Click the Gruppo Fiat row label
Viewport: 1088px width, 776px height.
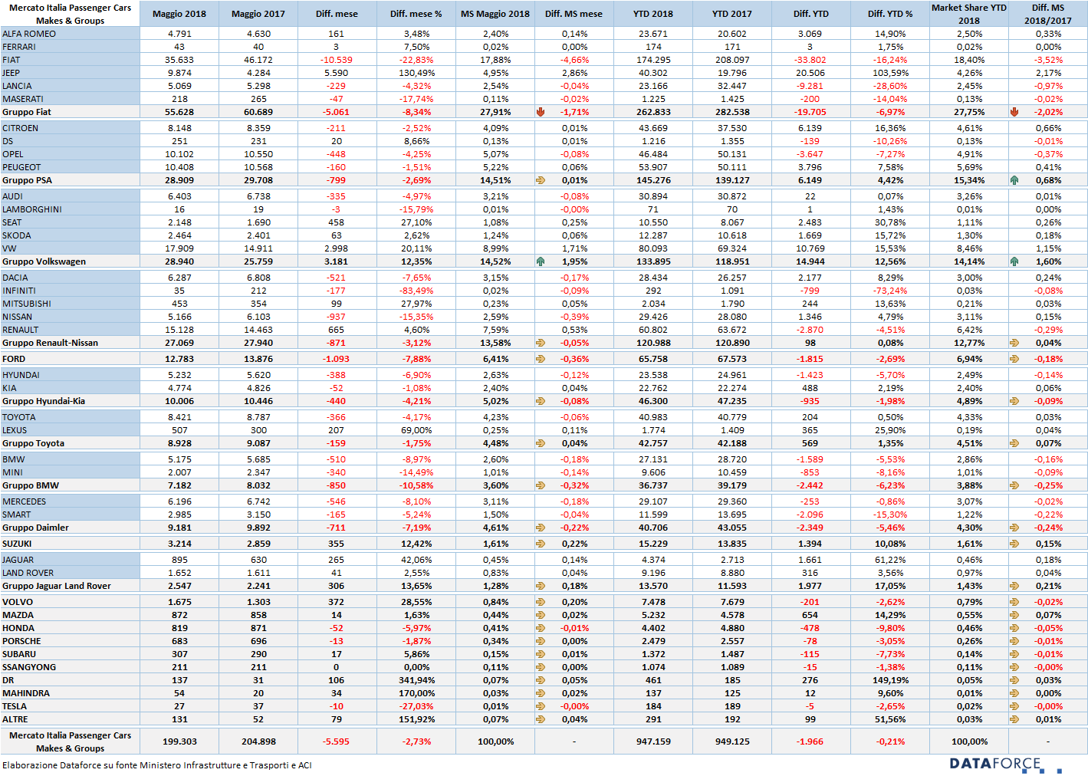coord(27,112)
